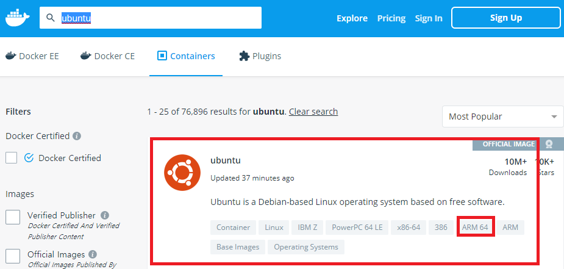Image resolution: width=564 pixels, height=269 pixels.
Task: Open the Plugins tab
Action: (260, 56)
